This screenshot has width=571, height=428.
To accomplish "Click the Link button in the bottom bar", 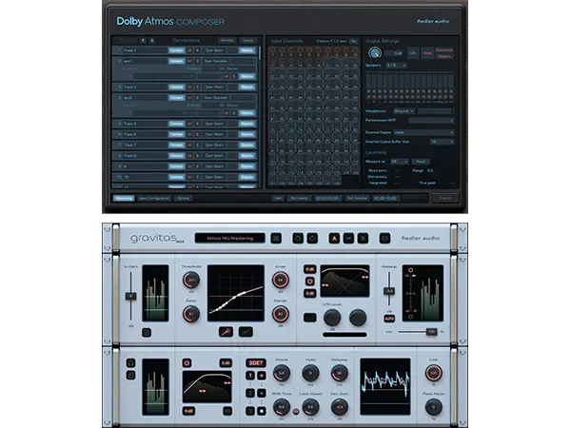I will (278, 199).
